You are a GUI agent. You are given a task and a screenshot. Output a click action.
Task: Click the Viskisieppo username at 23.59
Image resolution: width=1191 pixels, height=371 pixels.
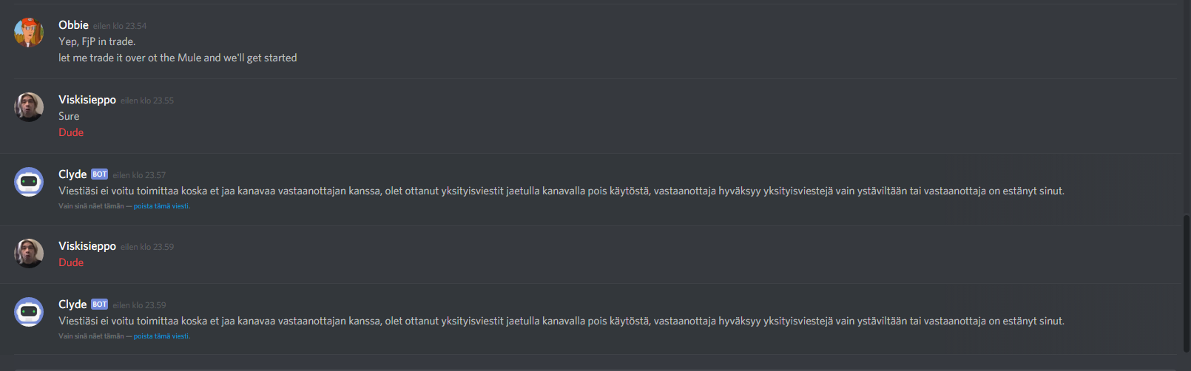click(x=87, y=246)
